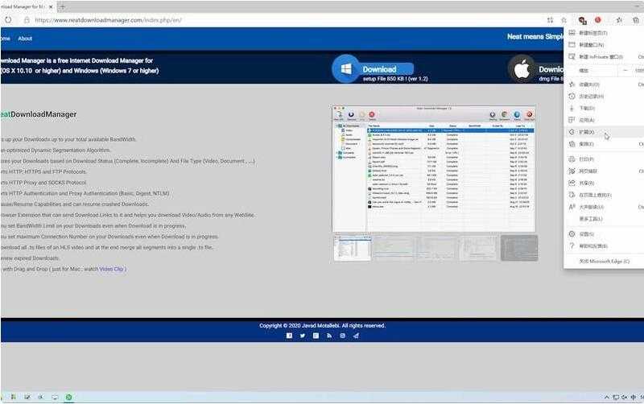Click the square icon between Twitter and RSS

[316, 336]
